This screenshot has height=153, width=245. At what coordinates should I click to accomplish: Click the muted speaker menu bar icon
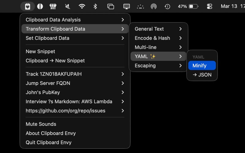tap(67, 6)
